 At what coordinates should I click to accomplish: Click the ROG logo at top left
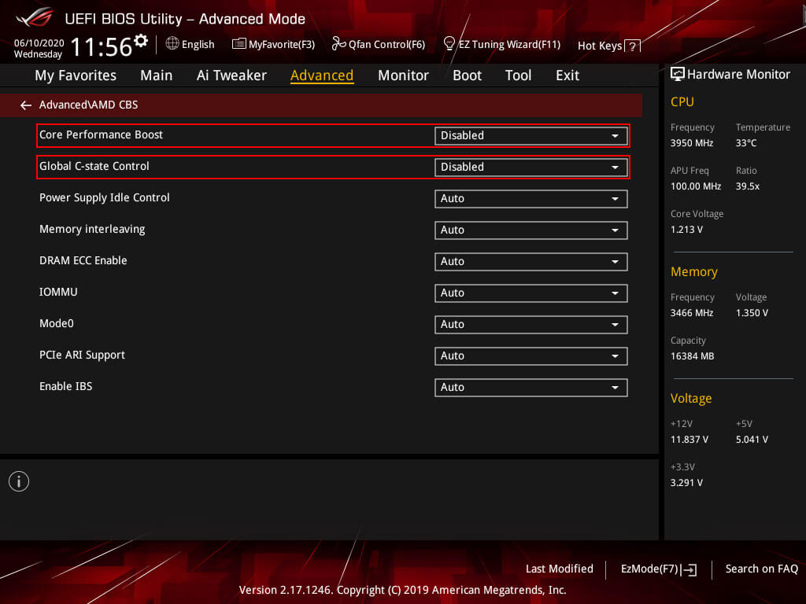(x=35, y=18)
